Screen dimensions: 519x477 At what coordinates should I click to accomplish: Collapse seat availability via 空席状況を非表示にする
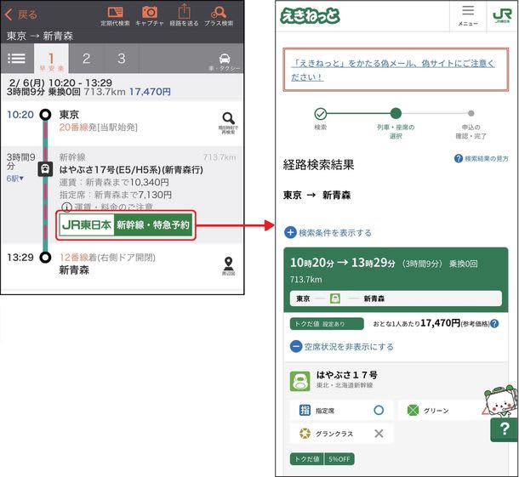[x=342, y=347]
